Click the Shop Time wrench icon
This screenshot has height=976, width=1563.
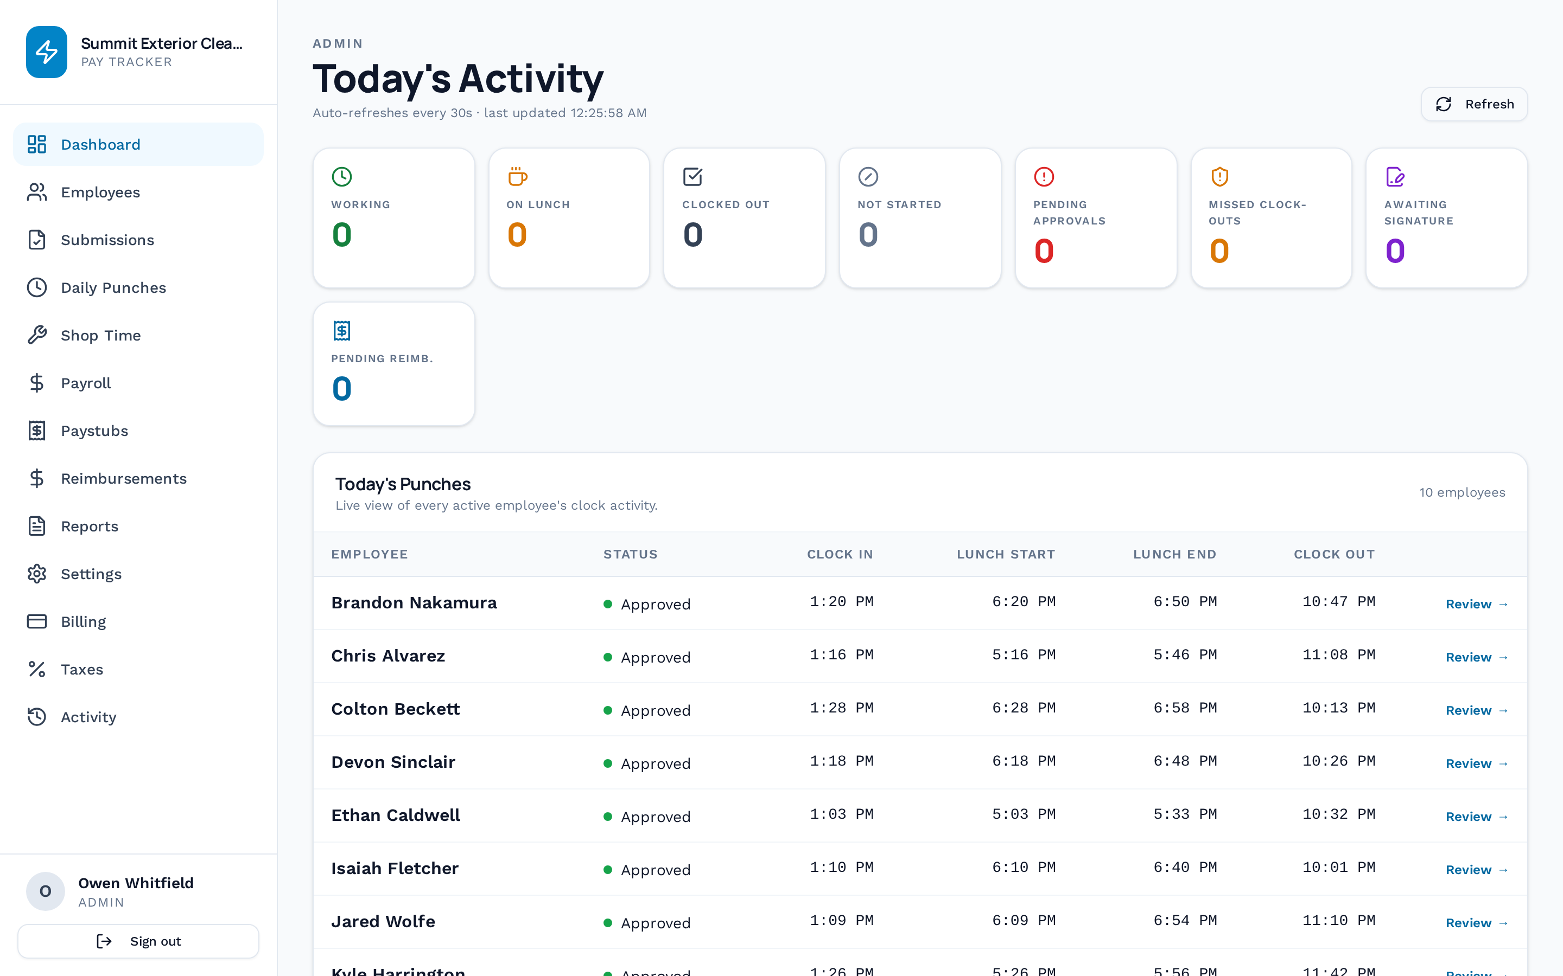(x=37, y=335)
